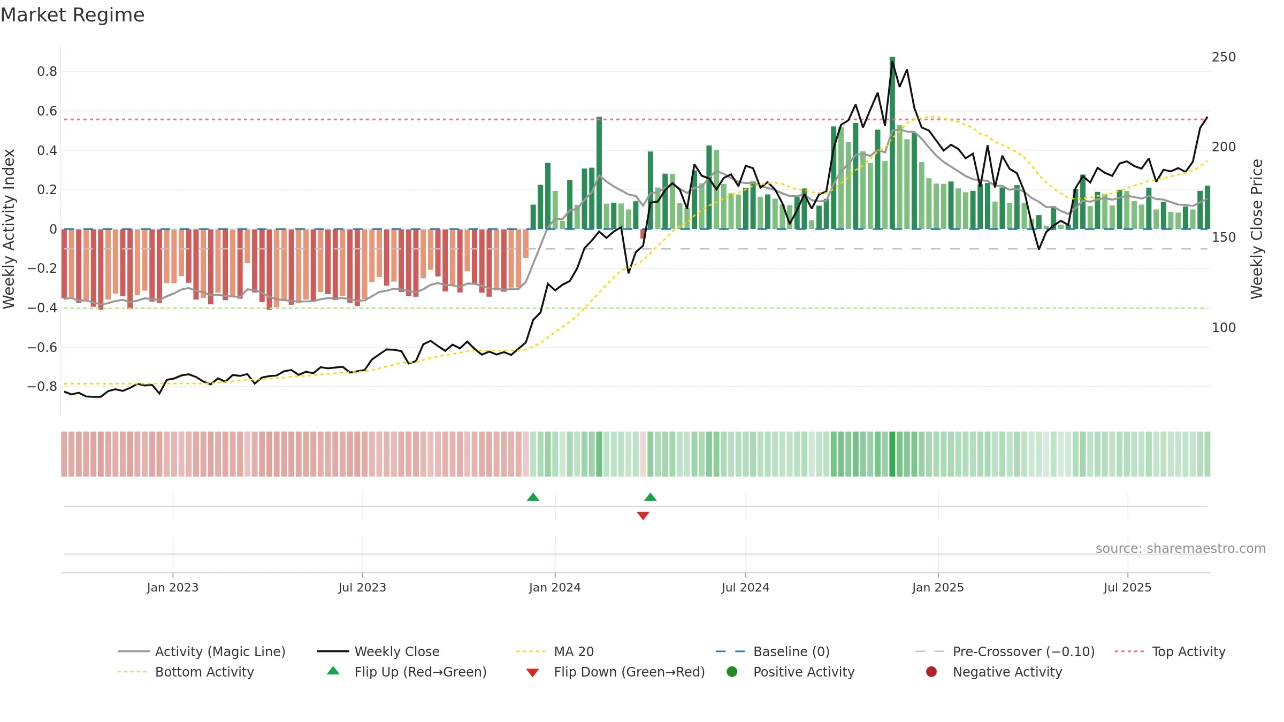This screenshot has height=722, width=1284.
Task: Toggle the Pre-Crossover (−0.10) legend entry
Action: 1005,651
